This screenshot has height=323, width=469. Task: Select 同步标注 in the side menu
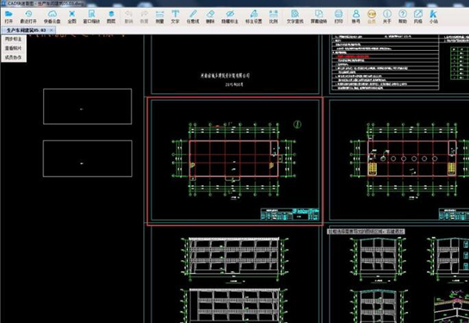(13, 38)
